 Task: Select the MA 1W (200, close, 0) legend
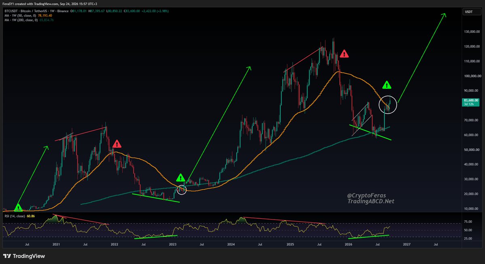click(x=21, y=20)
